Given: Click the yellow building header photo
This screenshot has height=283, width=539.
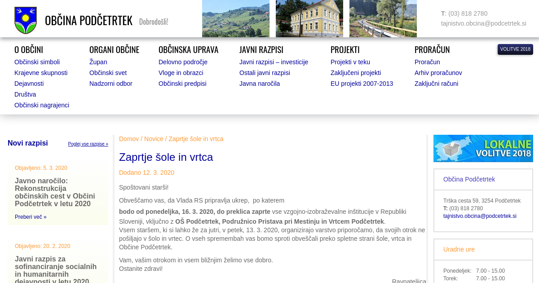Looking at the screenshot, I should 309,18.
